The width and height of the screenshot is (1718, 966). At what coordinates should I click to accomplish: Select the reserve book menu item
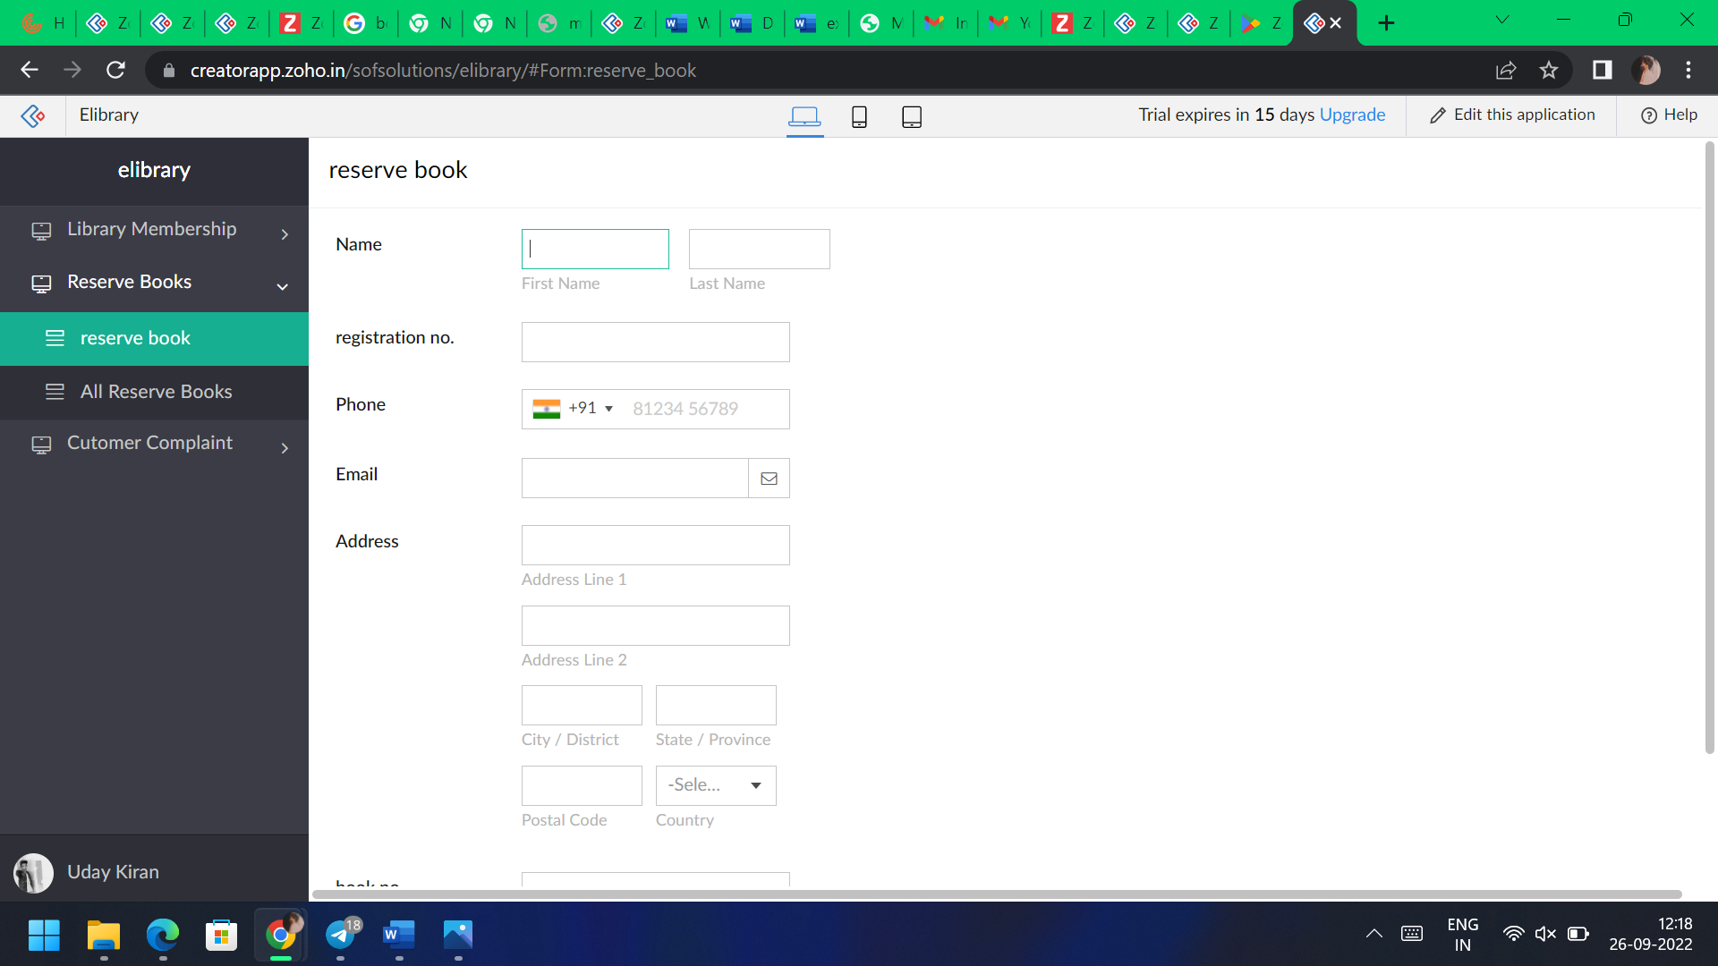[x=135, y=338]
